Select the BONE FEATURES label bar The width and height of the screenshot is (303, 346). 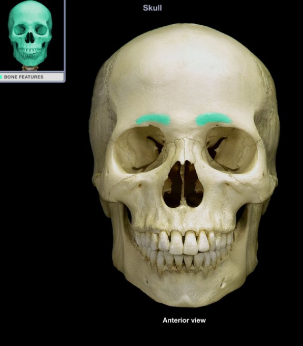click(x=32, y=77)
